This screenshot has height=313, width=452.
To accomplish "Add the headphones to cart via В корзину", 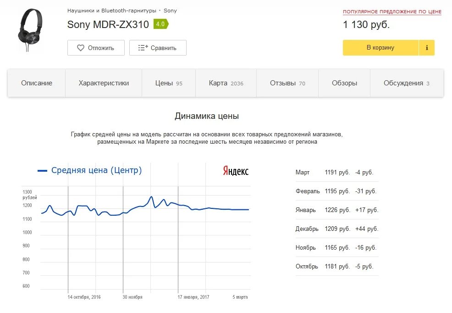I will click(380, 47).
